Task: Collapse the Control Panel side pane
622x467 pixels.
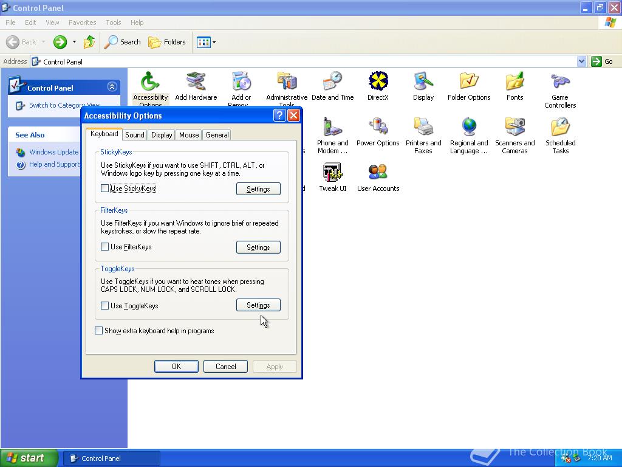Action: click(x=112, y=86)
